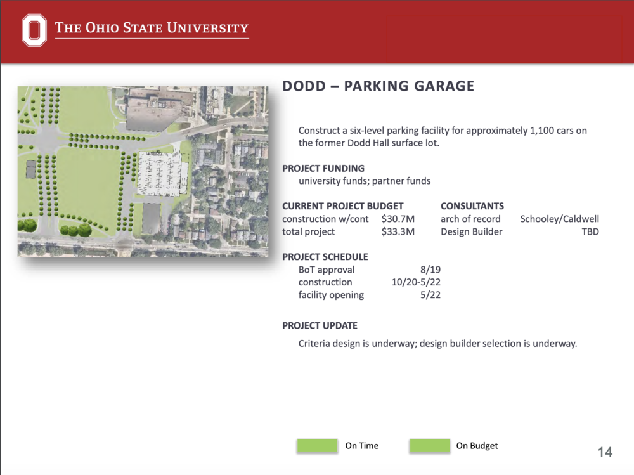Screen dimensions: 634x475
Task: Click The Ohio State University wordmark
Action: pyautogui.click(x=152, y=28)
